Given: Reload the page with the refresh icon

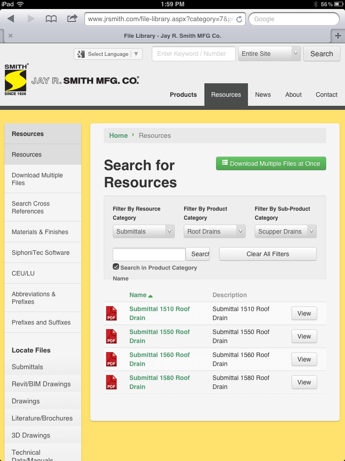Looking at the screenshot, I should pyautogui.click(x=239, y=19).
